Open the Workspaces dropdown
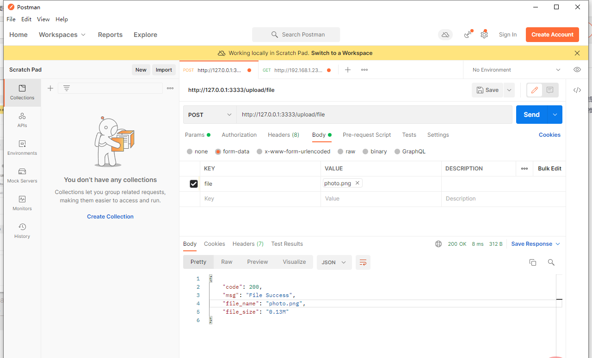 pos(62,35)
